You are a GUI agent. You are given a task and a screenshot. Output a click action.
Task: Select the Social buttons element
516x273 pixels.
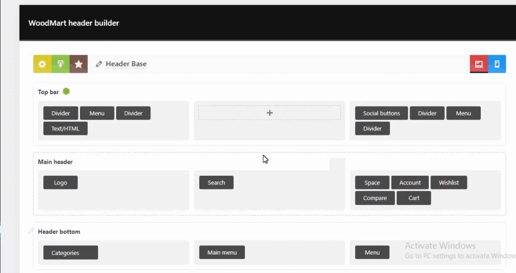click(381, 113)
